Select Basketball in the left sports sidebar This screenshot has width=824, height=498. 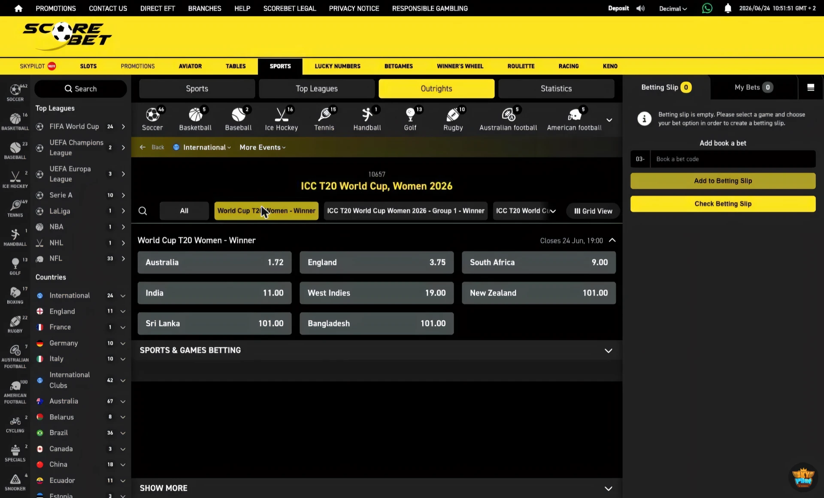coord(15,121)
